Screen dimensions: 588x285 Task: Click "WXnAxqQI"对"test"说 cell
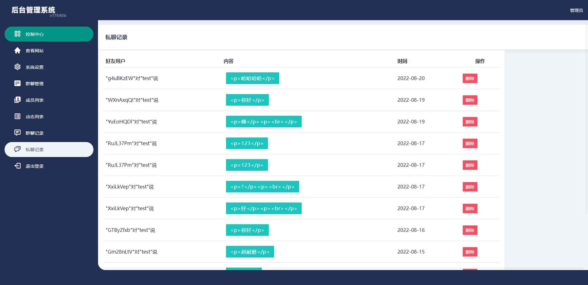(132, 100)
